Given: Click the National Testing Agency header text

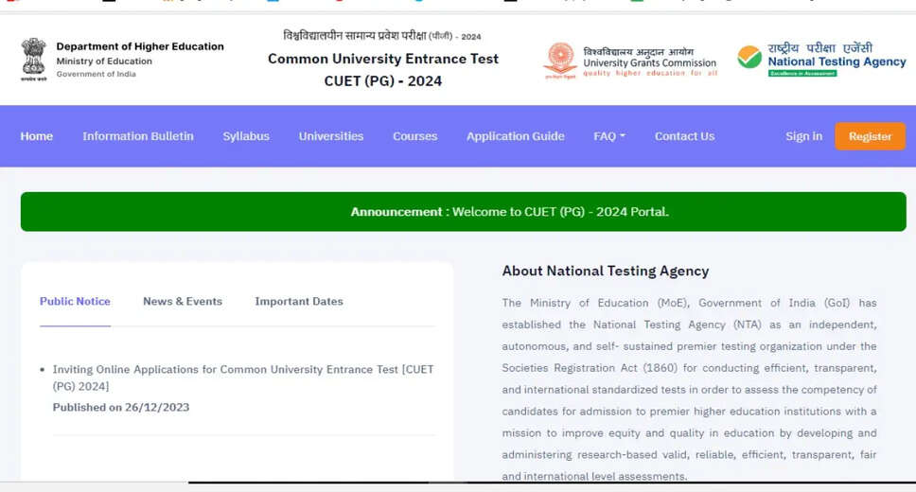Looking at the screenshot, I should (837, 61).
